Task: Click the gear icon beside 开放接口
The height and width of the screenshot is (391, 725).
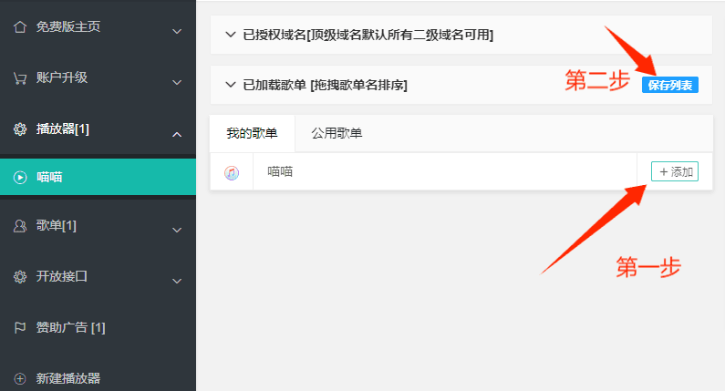Action: pyautogui.click(x=20, y=276)
